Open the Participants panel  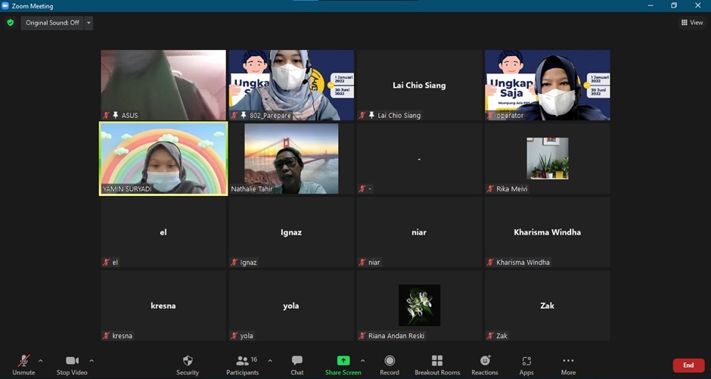[x=243, y=361]
